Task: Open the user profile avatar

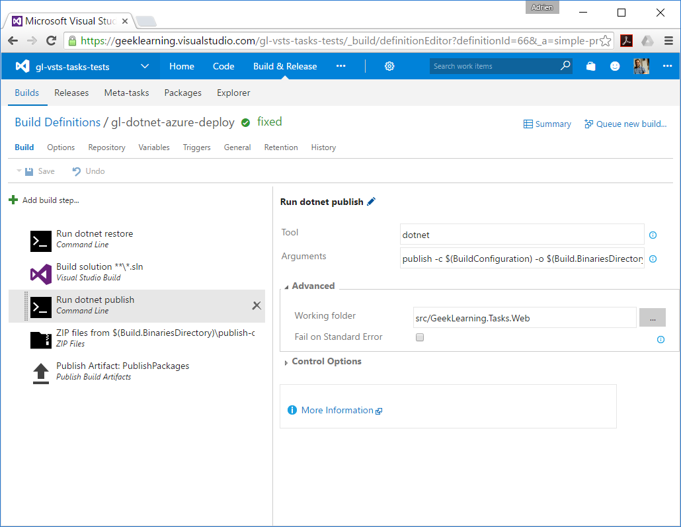Action: tap(641, 66)
